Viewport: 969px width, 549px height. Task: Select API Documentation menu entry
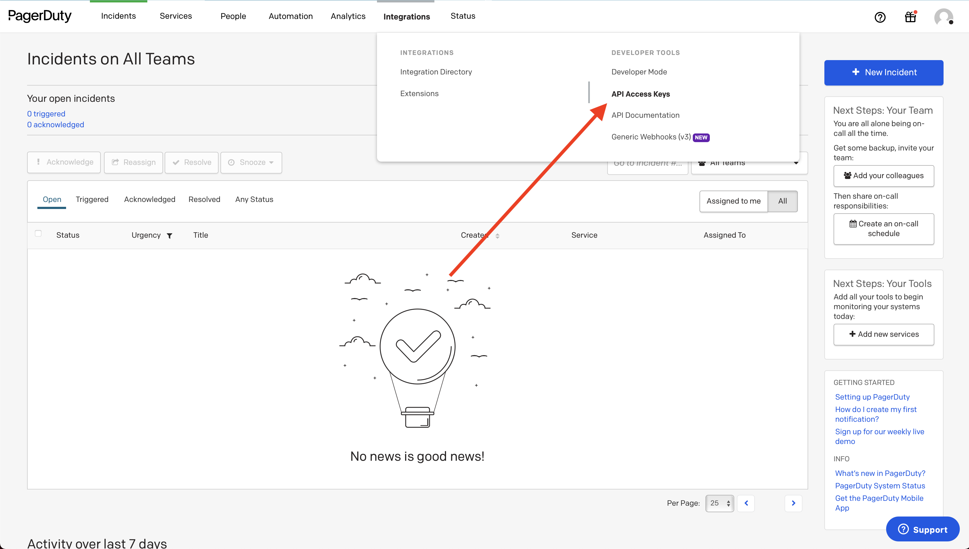click(x=645, y=115)
